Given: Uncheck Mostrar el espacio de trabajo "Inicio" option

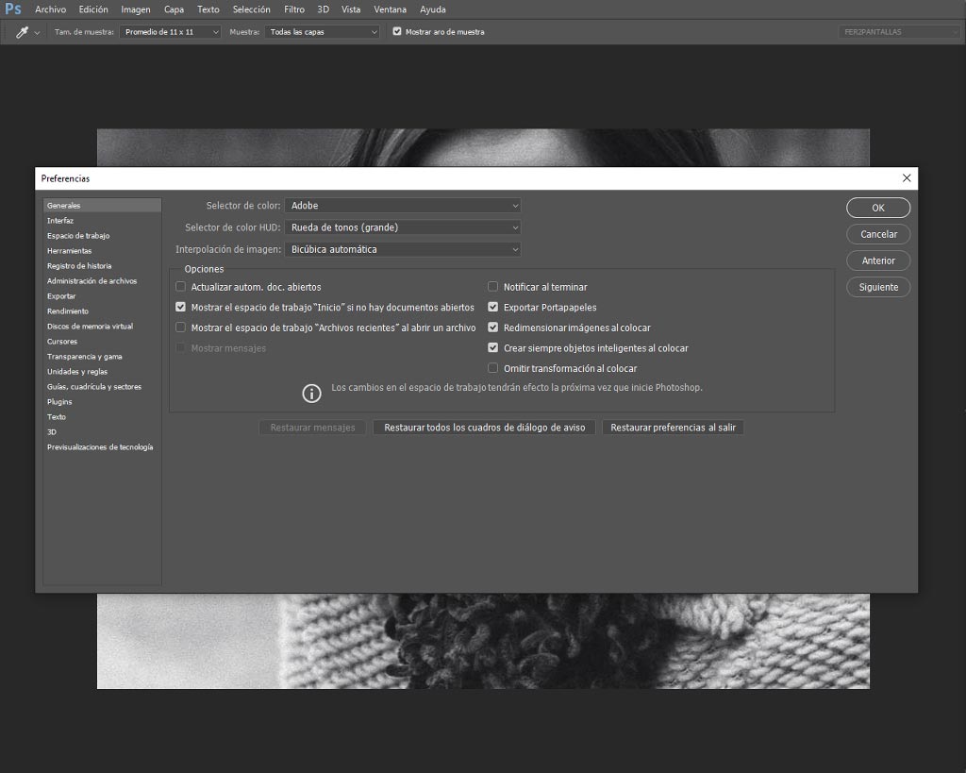Looking at the screenshot, I should point(180,307).
